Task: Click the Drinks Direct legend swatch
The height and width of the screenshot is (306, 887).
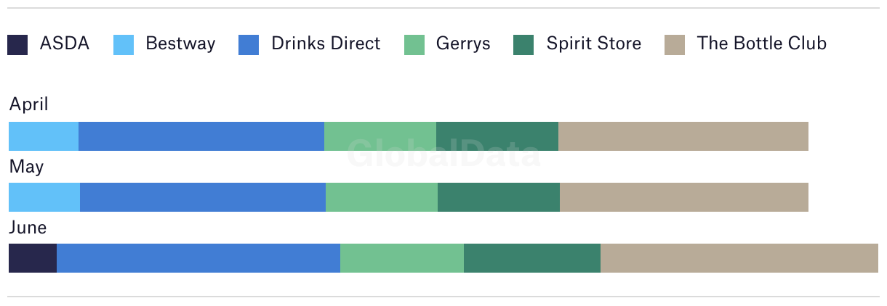Action: (249, 45)
